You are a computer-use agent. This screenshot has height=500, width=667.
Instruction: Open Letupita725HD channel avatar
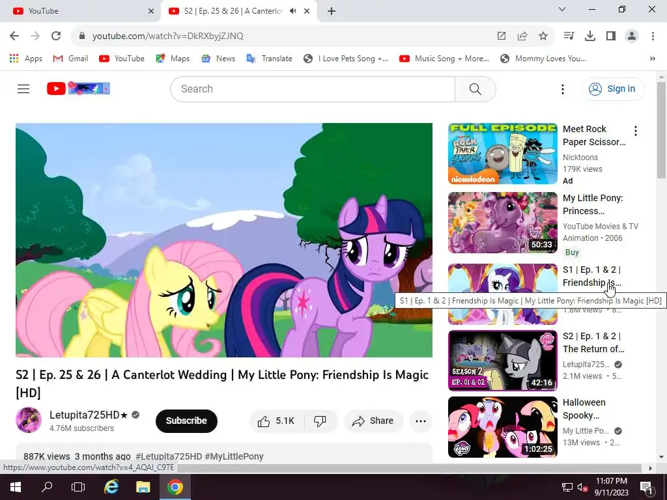click(x=29, y=420)
